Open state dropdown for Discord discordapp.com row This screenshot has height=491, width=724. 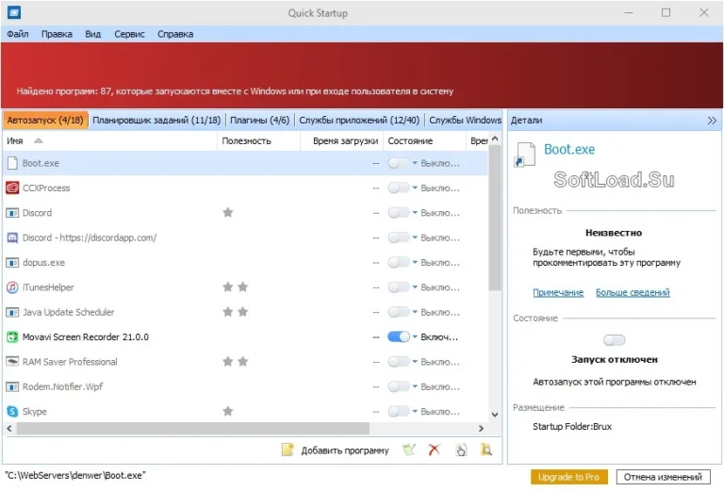pos(415,237)
